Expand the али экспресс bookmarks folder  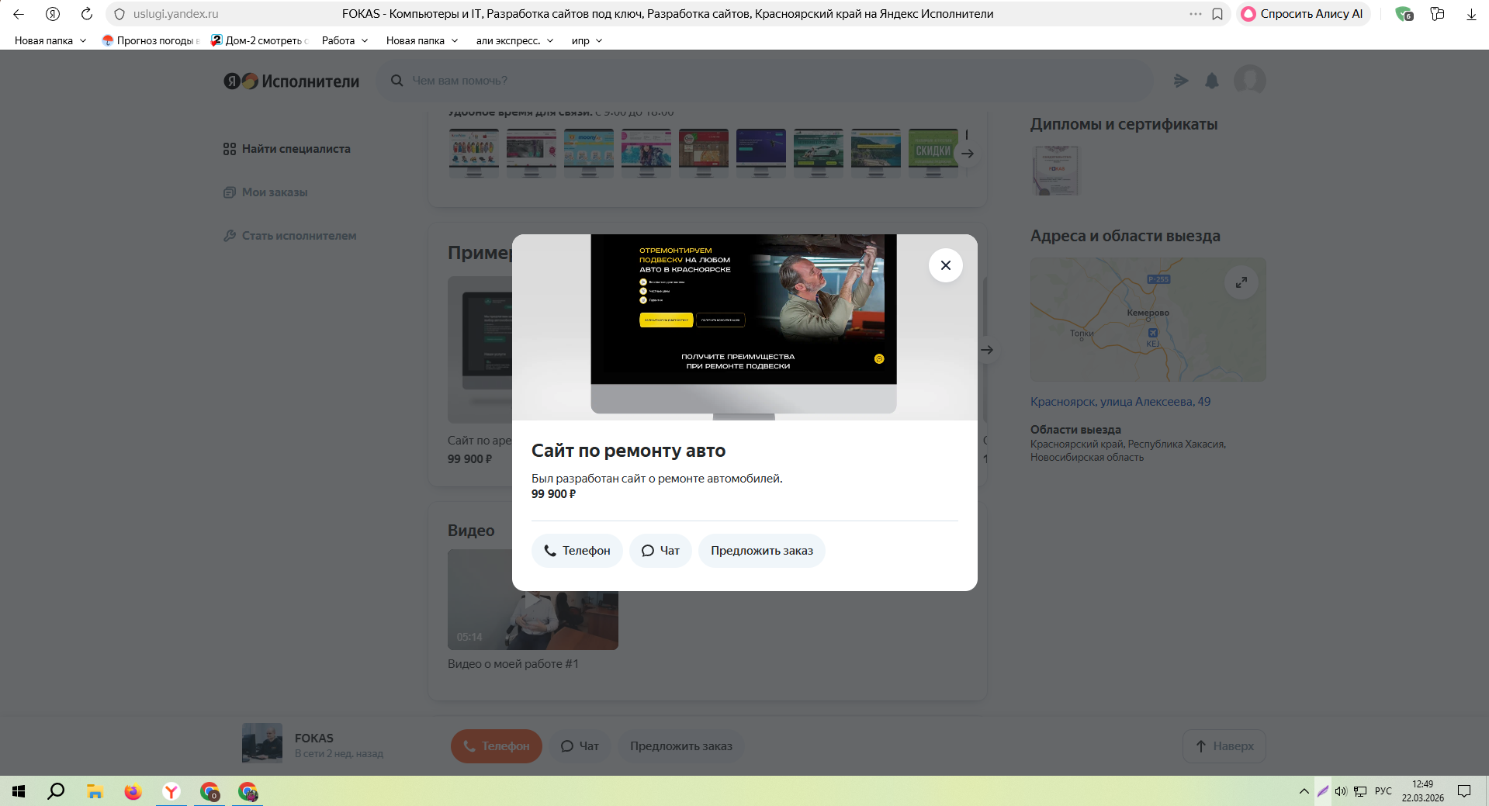[x=514, y=40]
